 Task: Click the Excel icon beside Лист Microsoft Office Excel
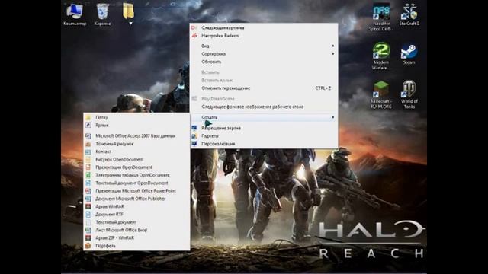pos(88,230)
